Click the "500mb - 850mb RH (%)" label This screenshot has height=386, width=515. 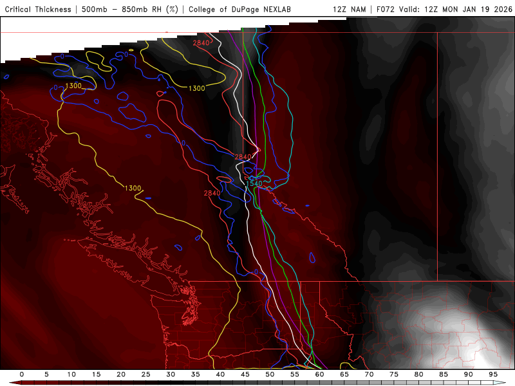point(130,10)
